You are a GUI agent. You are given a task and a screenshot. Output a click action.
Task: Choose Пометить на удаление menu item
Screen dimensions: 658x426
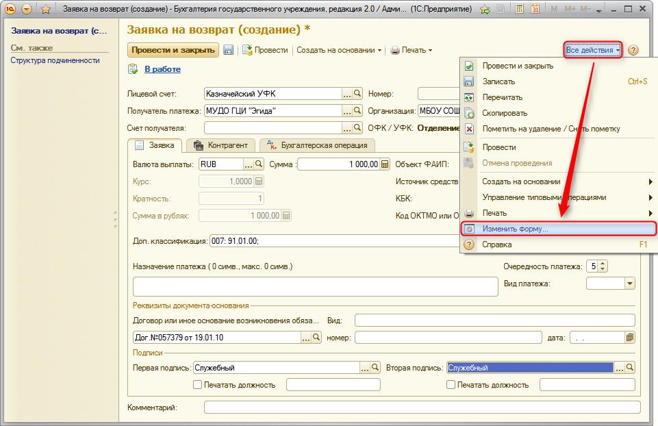(559, 129)
